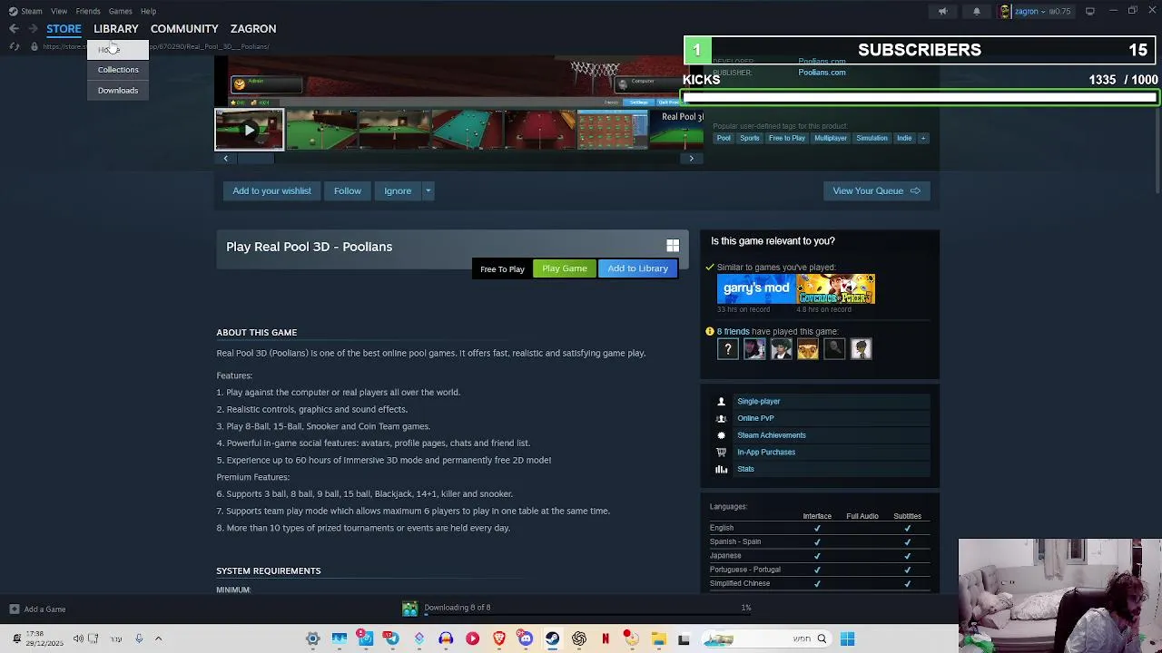Open the download game icon in the status bar
The image size is (1162, 653).
[410, 609]
